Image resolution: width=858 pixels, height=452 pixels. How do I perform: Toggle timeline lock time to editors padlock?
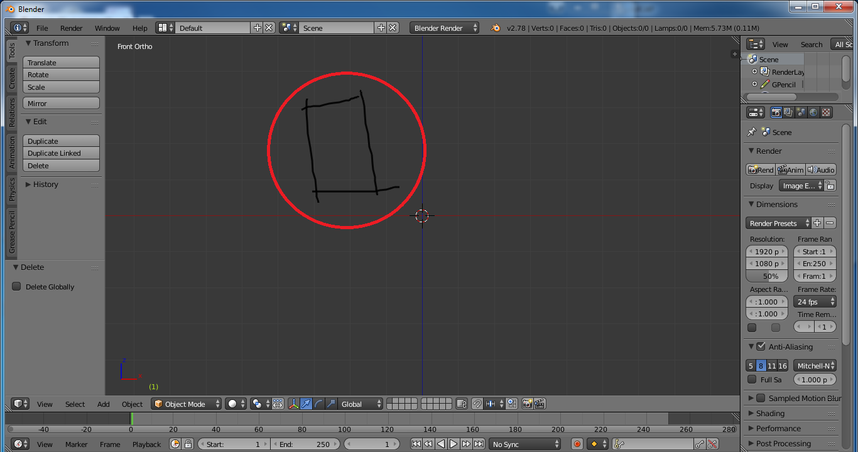pos(187,444)
